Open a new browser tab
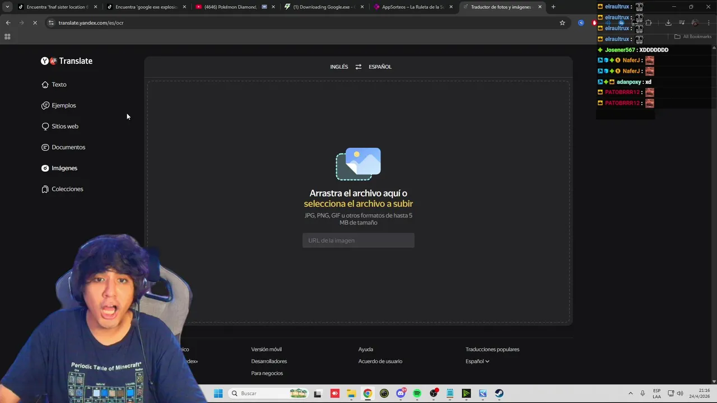Image resolution: width=717 pixels, height=403 pixels. [553, 7]
